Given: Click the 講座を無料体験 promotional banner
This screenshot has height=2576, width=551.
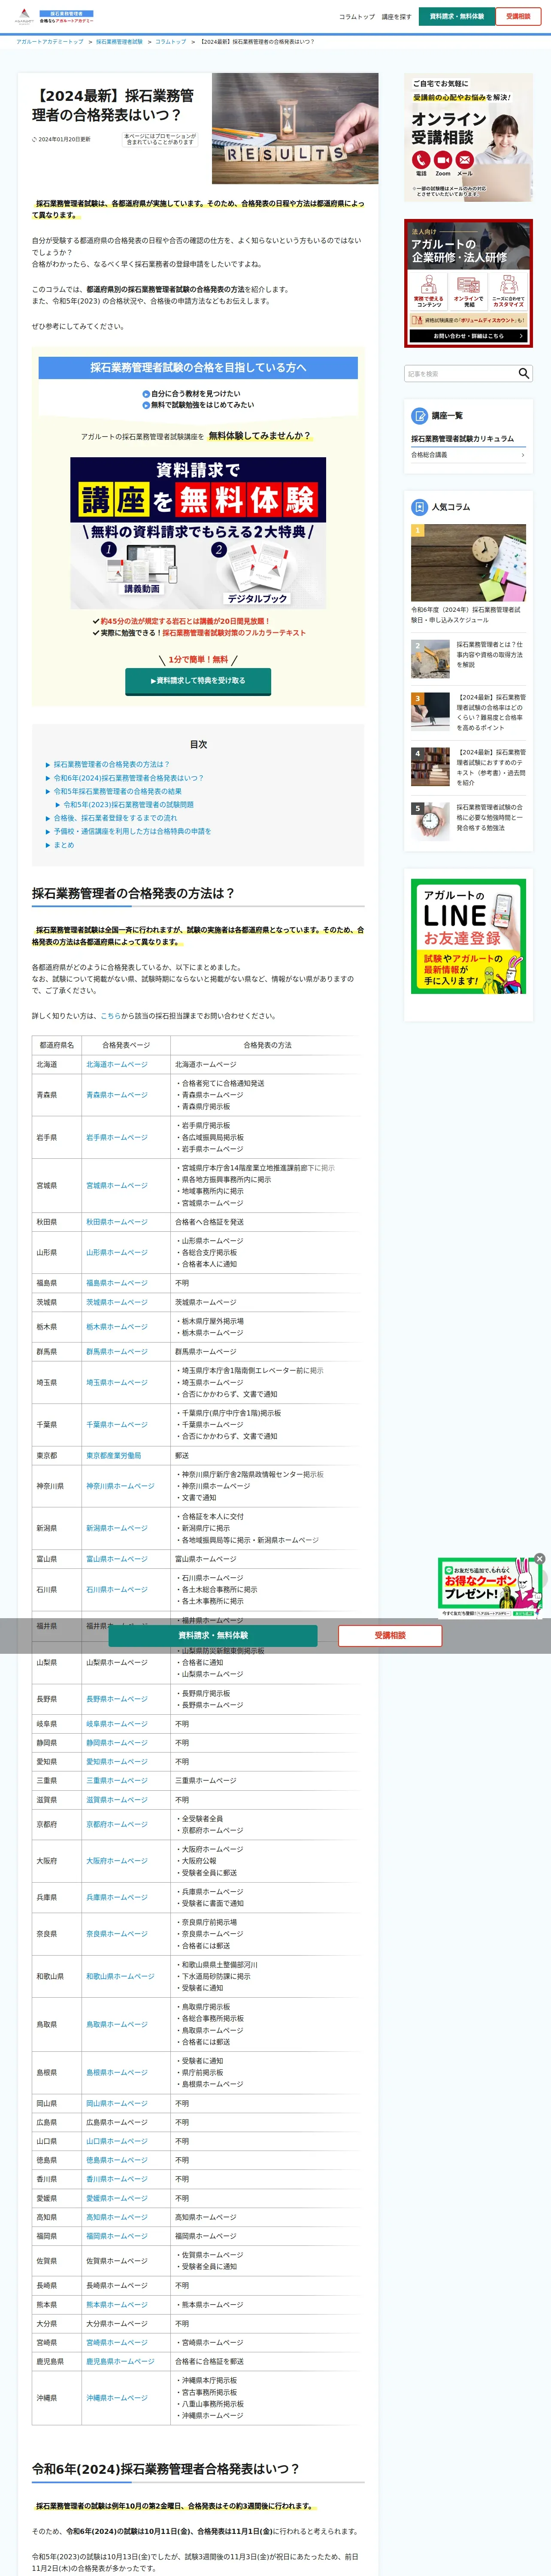Looking at the screenshot, I should point(198,533).
